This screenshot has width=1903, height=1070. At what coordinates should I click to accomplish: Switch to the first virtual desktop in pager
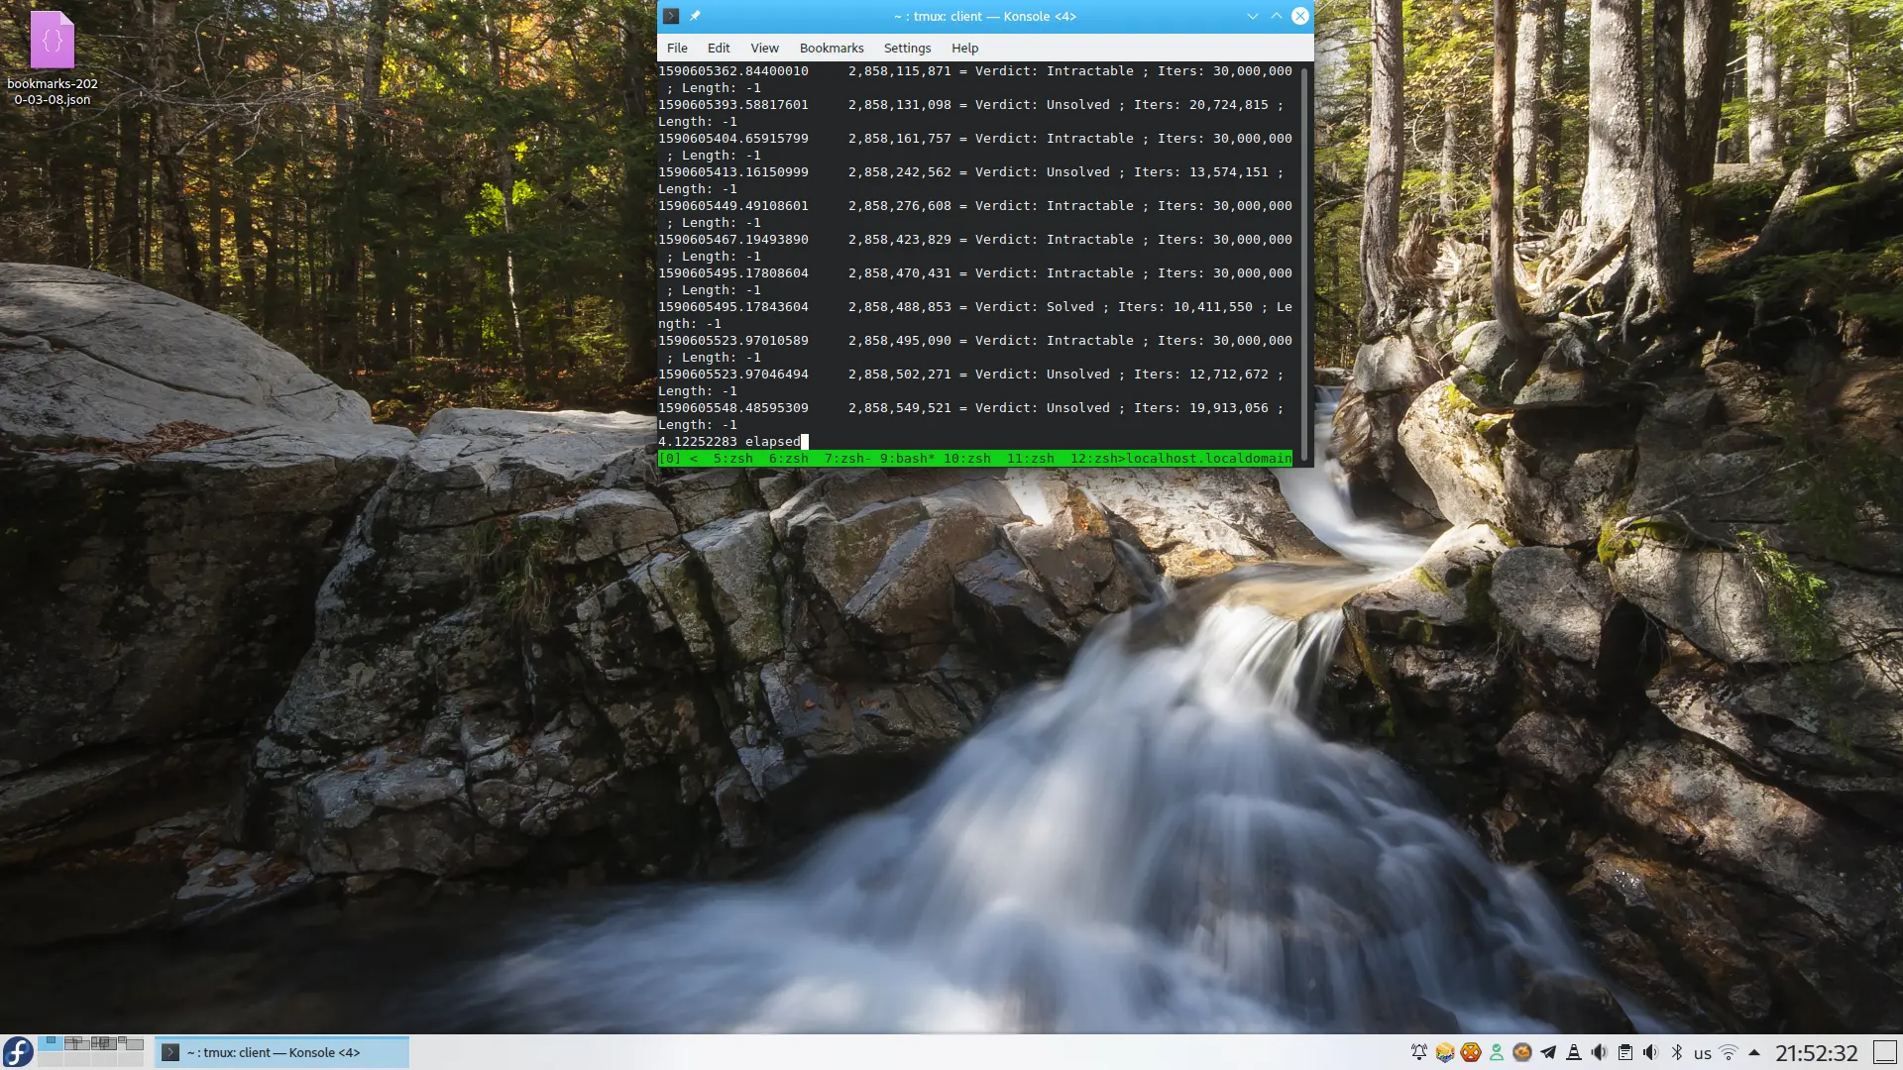51,1044
